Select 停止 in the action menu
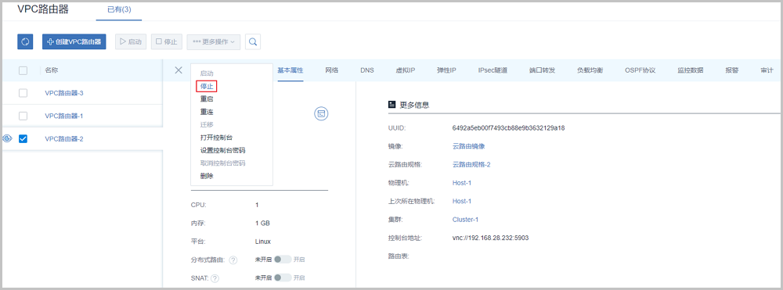 click(x=207, y=87)
